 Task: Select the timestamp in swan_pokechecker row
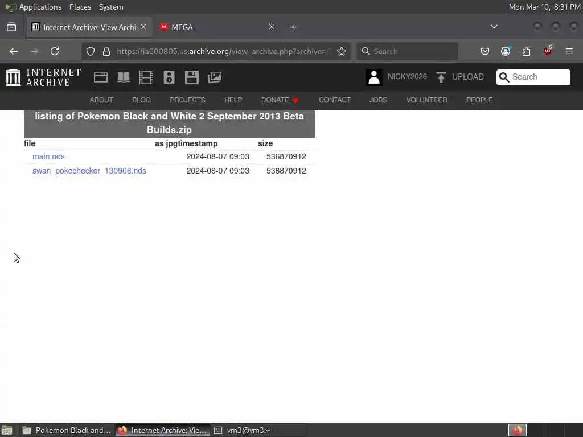(218, 171)
